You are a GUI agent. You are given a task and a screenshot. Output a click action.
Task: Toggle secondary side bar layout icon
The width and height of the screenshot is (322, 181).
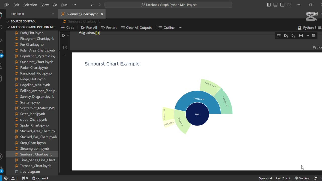tap(282, 5)
